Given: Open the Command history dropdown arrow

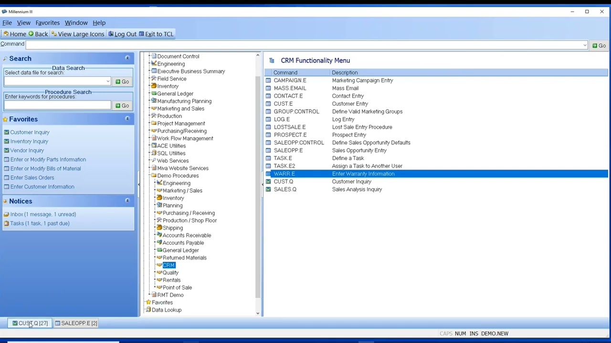Looking at the screenshot, I should pos(585,45).
